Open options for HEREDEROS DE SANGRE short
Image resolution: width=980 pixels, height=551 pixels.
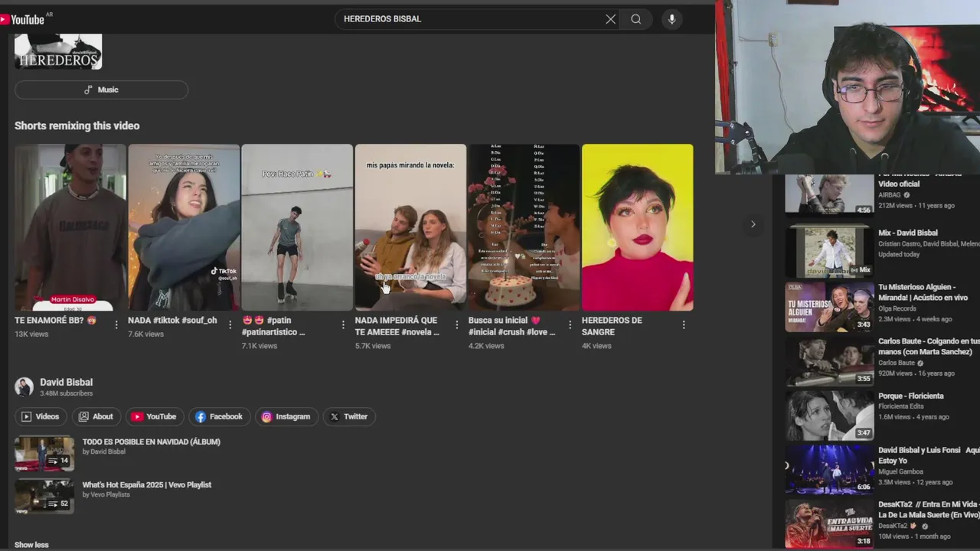tap(683, 325)
